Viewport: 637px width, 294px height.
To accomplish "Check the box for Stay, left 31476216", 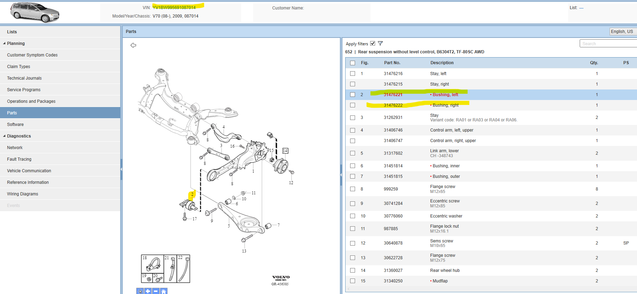I will tap(353, 74).
